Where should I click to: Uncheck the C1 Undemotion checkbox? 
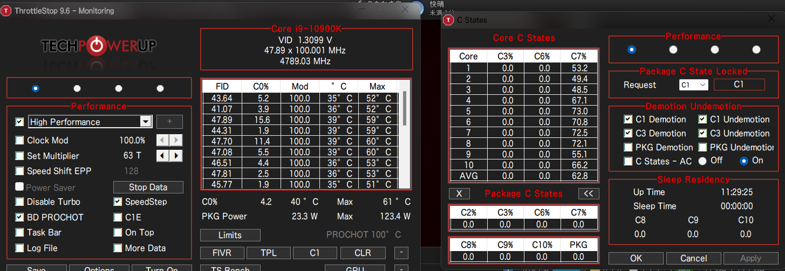point(702,119)
